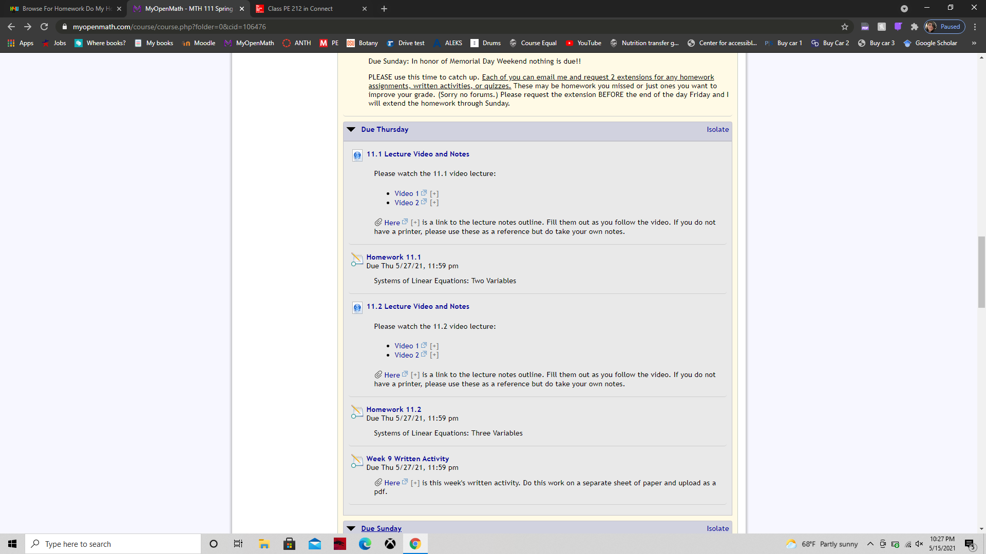This screenshot has height=554, width=986.
Task: Reload the MyOpenMath page
Action: point(44,27)
